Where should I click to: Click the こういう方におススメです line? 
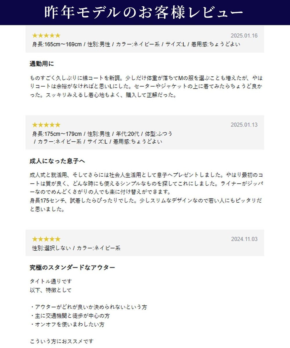pos(62,341)
